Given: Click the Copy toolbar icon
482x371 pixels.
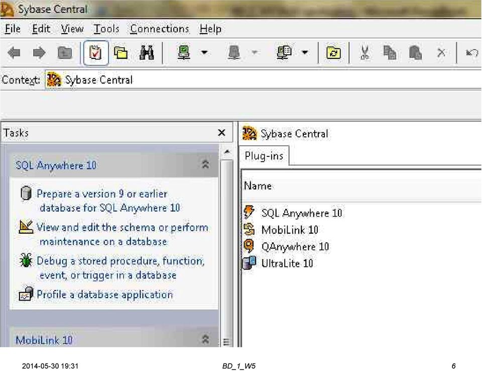Looking at the screenshot, I should [x=390, y=53].
